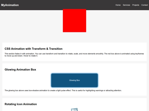Open the Projects nav link
The image size is (149, 111).
[135, 5]
